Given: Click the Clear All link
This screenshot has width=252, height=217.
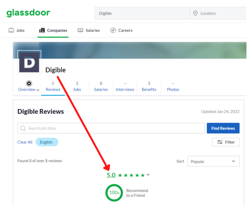Looking at the screenshot, I should tap(25, 142).
